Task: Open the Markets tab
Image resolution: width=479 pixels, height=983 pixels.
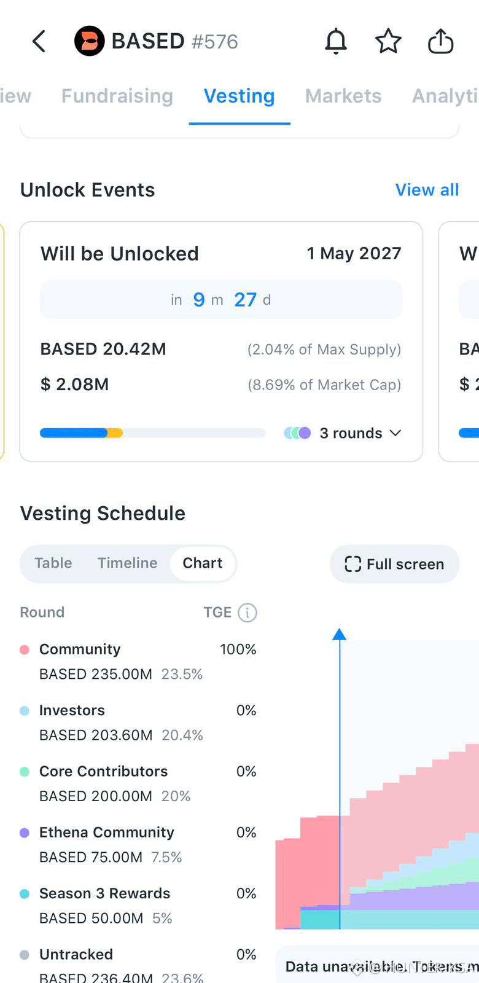Action: coord(343,96)
